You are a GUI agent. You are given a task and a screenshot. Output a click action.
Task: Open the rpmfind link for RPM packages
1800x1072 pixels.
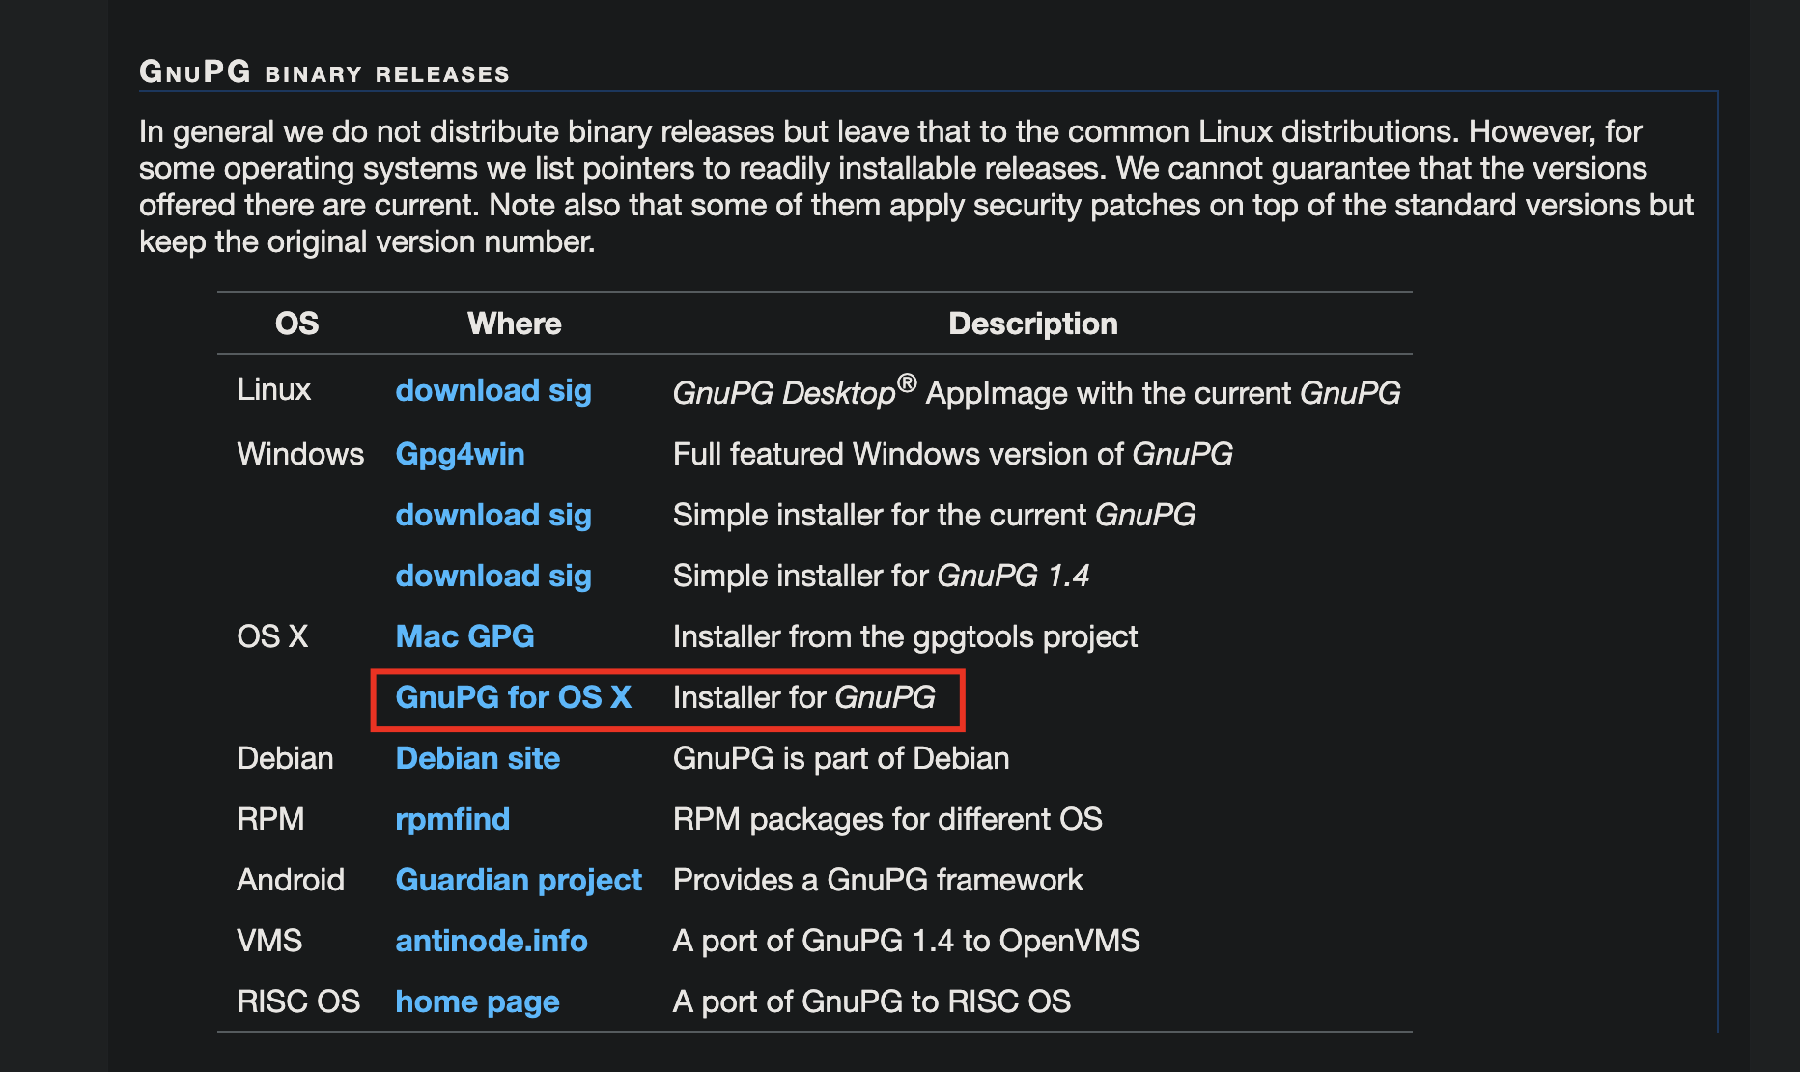point(452,819)
